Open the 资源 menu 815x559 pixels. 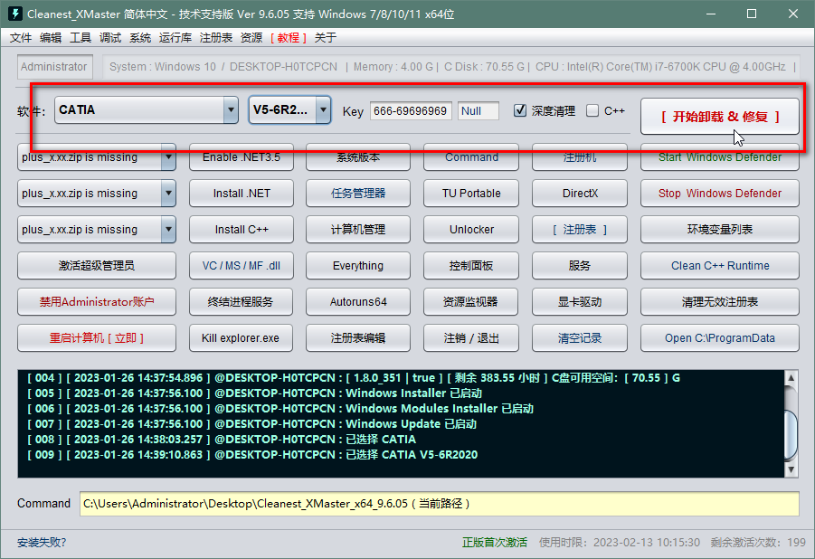tap(251, 37)
